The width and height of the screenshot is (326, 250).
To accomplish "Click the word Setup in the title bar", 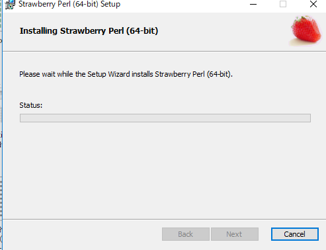I will [x=110, y=4].
